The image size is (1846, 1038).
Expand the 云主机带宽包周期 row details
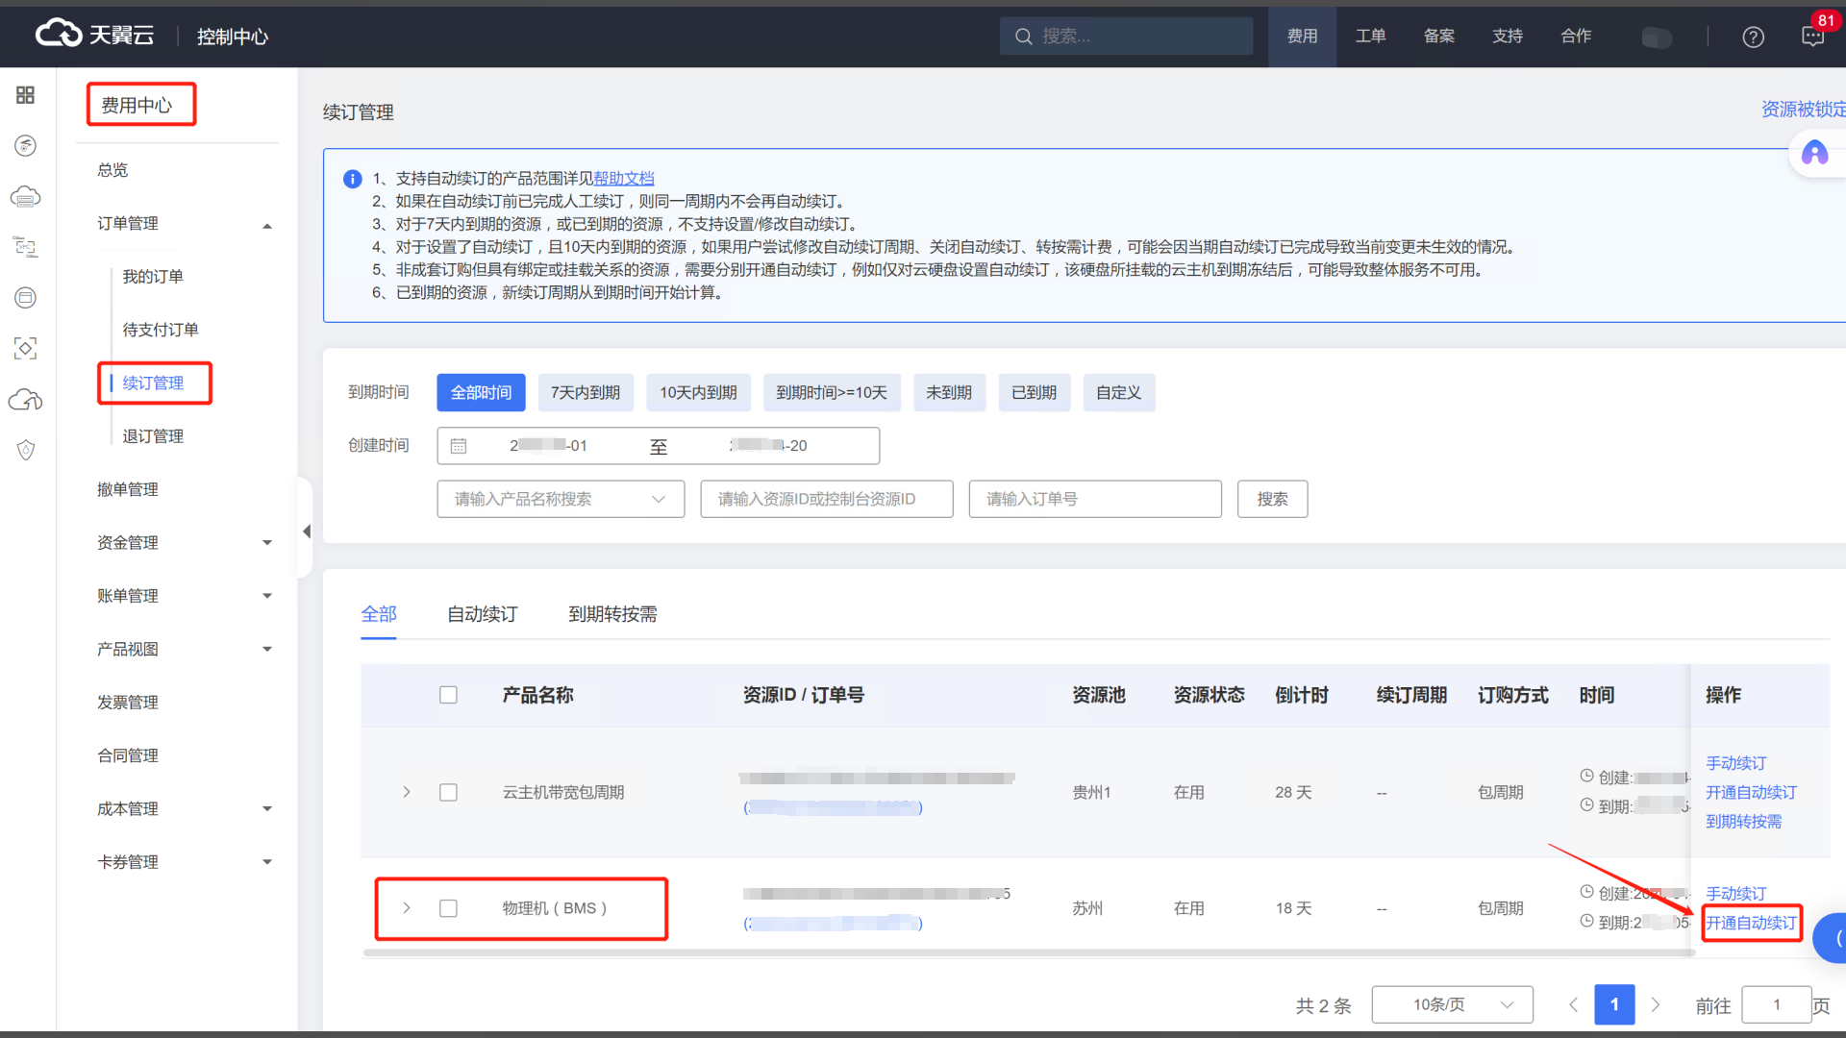click(x=407, y=793)
